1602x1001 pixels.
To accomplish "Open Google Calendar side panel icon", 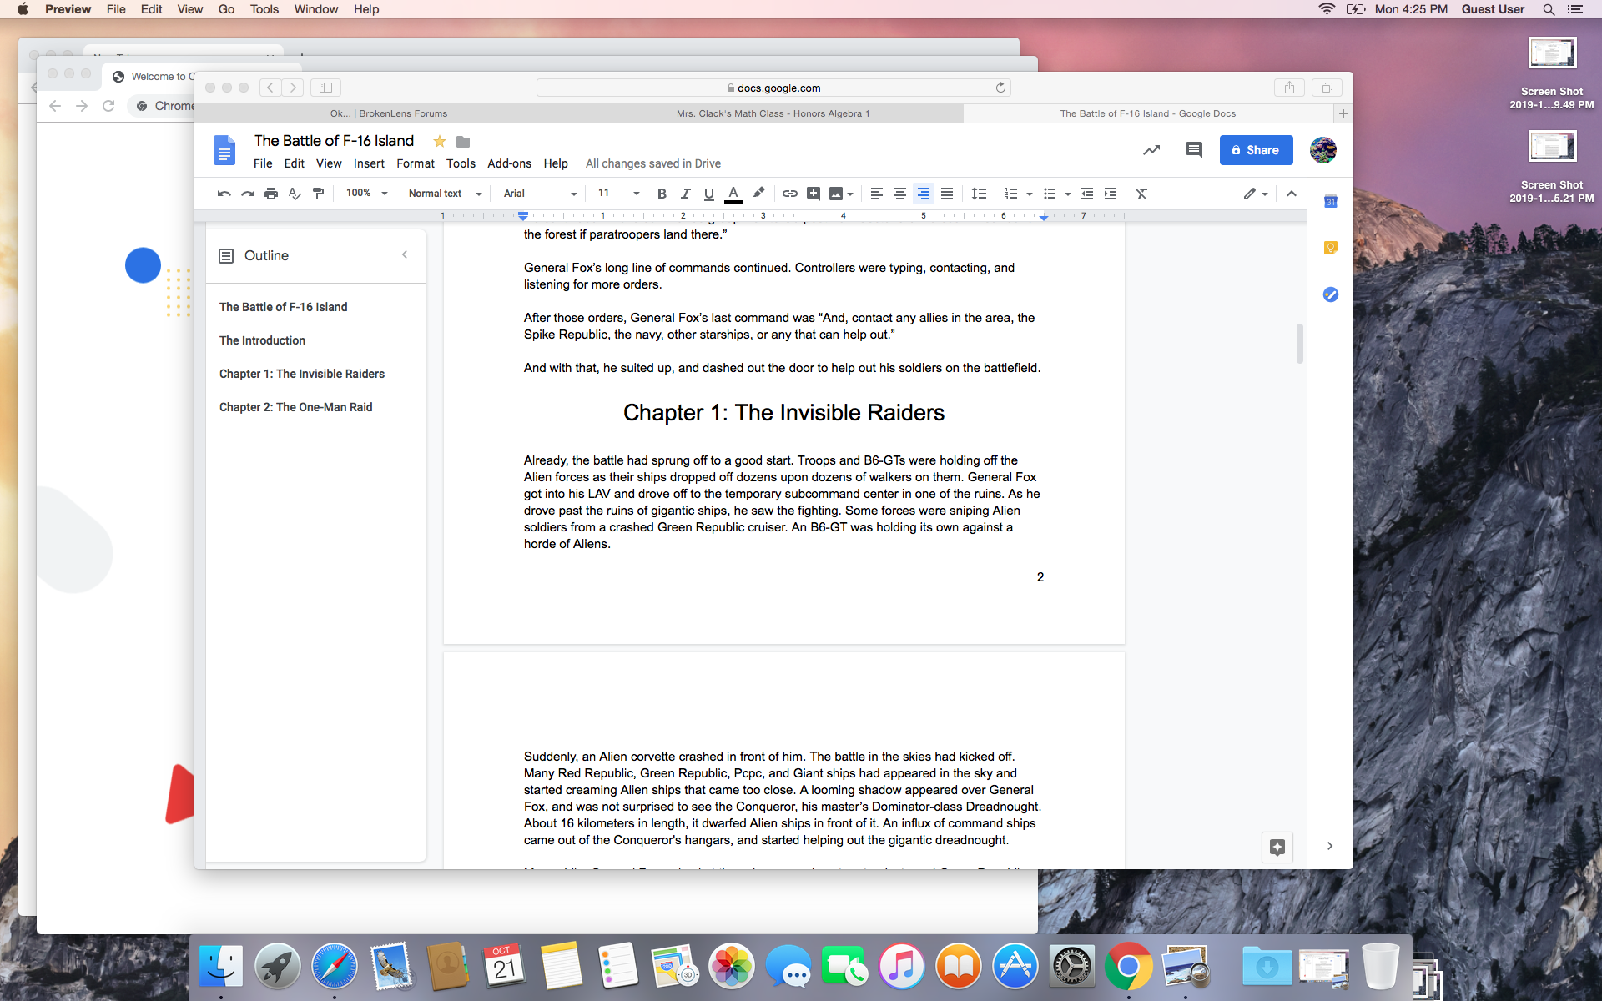I will (x=1331, y=201).
